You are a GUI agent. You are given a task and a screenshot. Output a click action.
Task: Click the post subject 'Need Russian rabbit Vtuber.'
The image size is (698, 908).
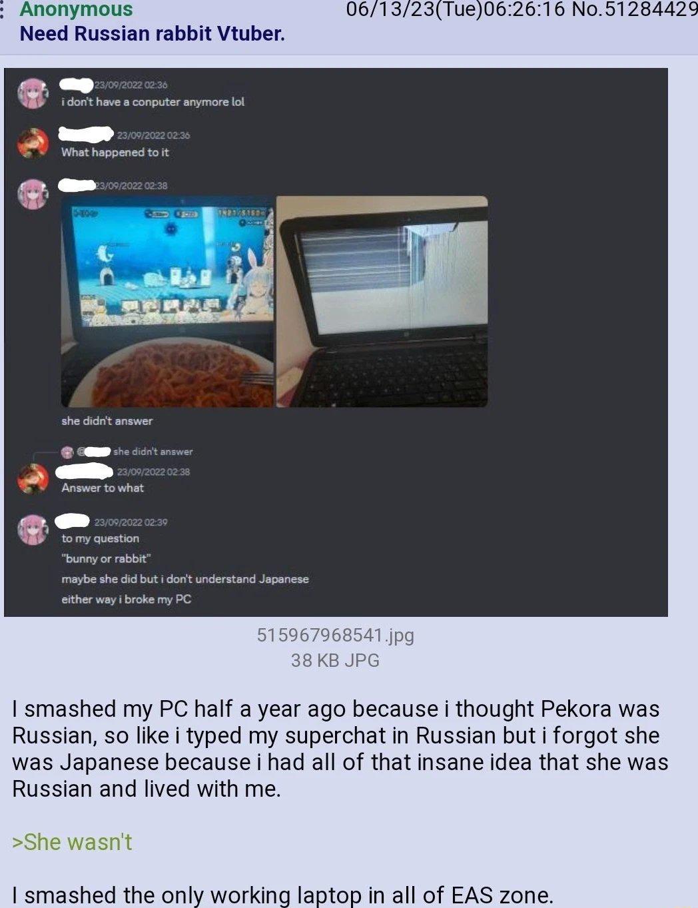pyautogui.click(x=153, y=33)
